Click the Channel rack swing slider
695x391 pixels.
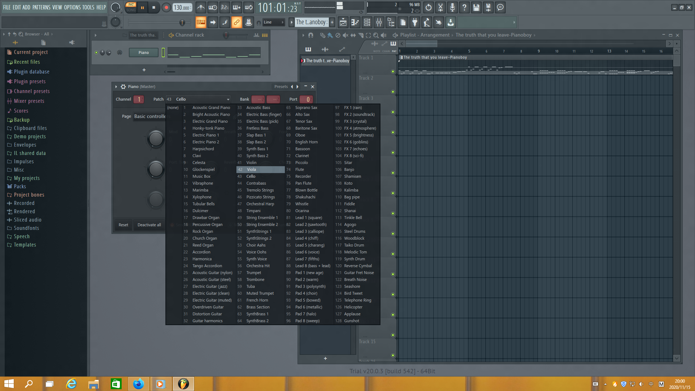click(226, 35)
